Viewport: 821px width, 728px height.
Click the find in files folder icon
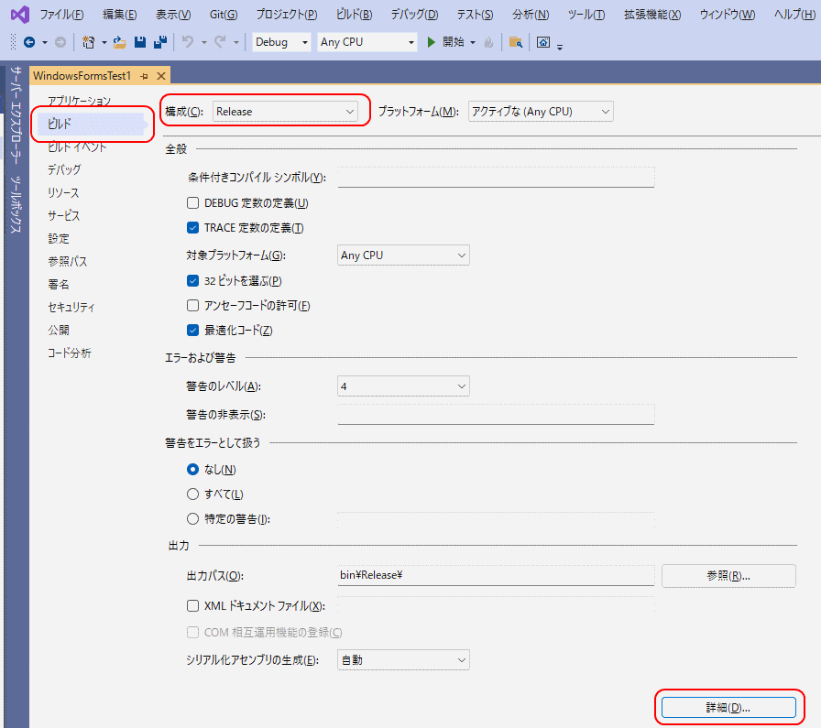516,42
